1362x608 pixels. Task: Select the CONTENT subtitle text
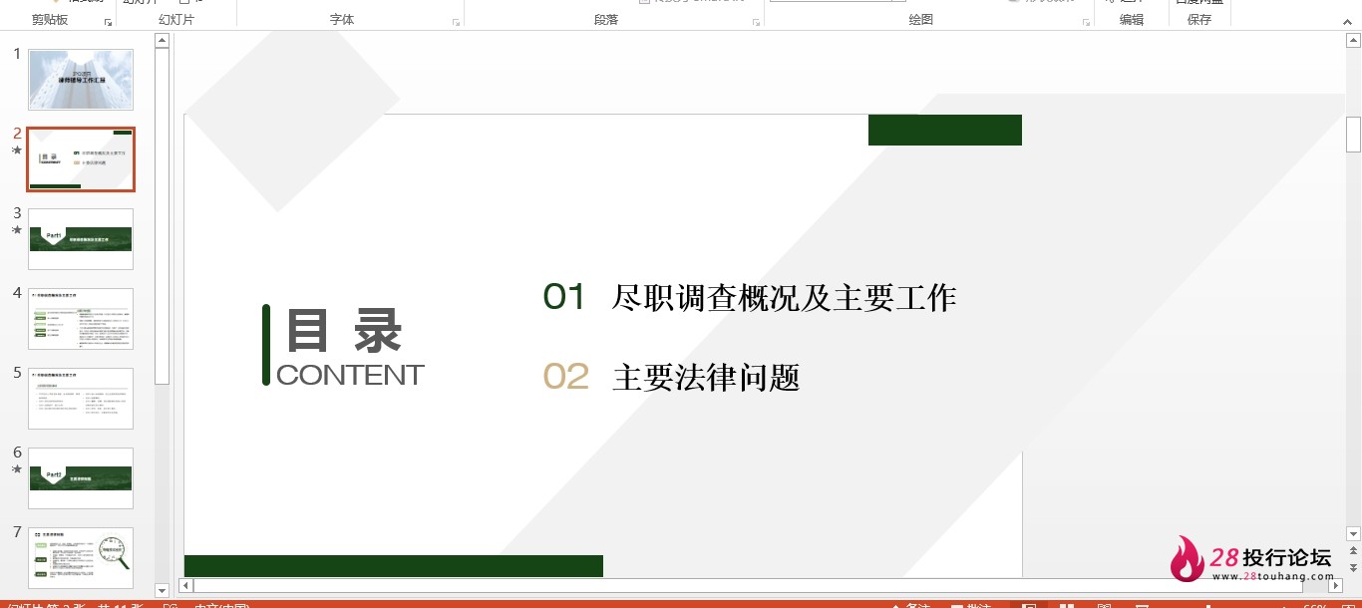click(x=350, y=375)
